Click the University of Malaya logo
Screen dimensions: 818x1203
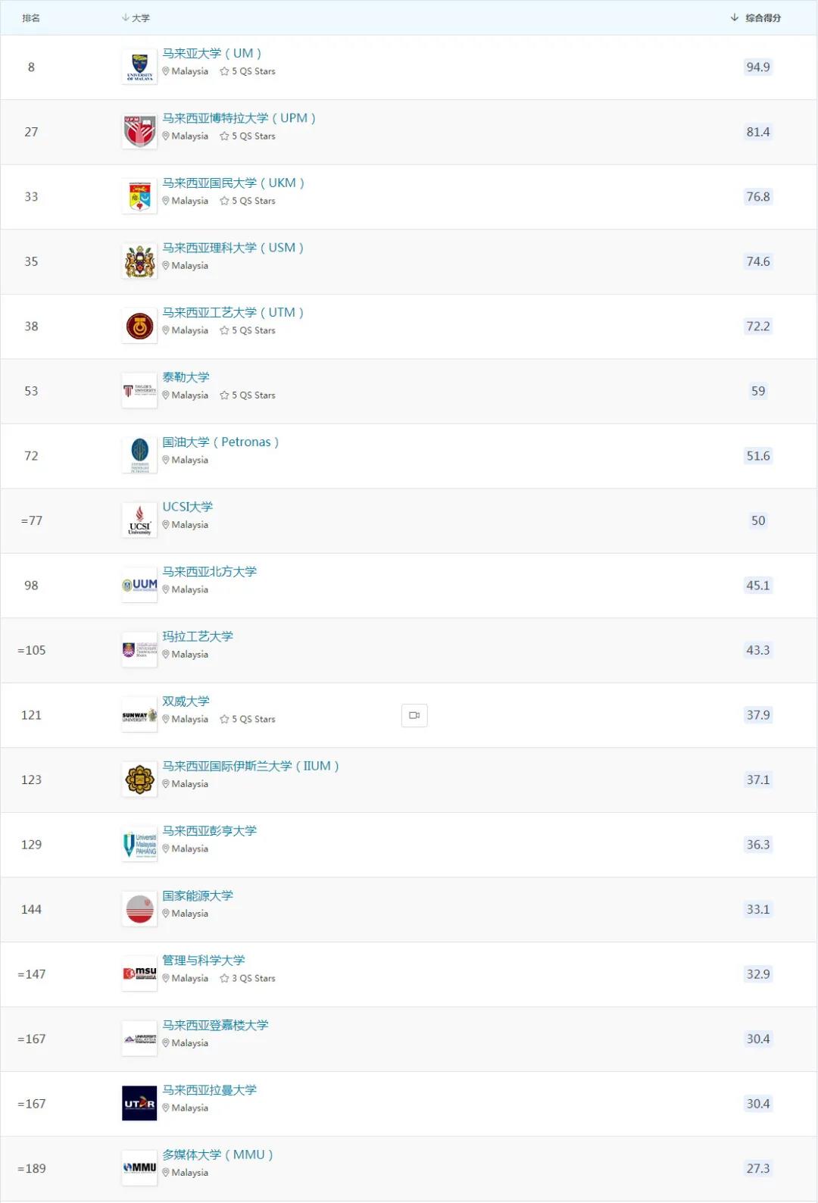point(139,67)
